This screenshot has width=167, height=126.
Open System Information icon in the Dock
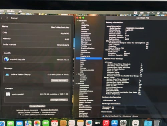point(136,123)
